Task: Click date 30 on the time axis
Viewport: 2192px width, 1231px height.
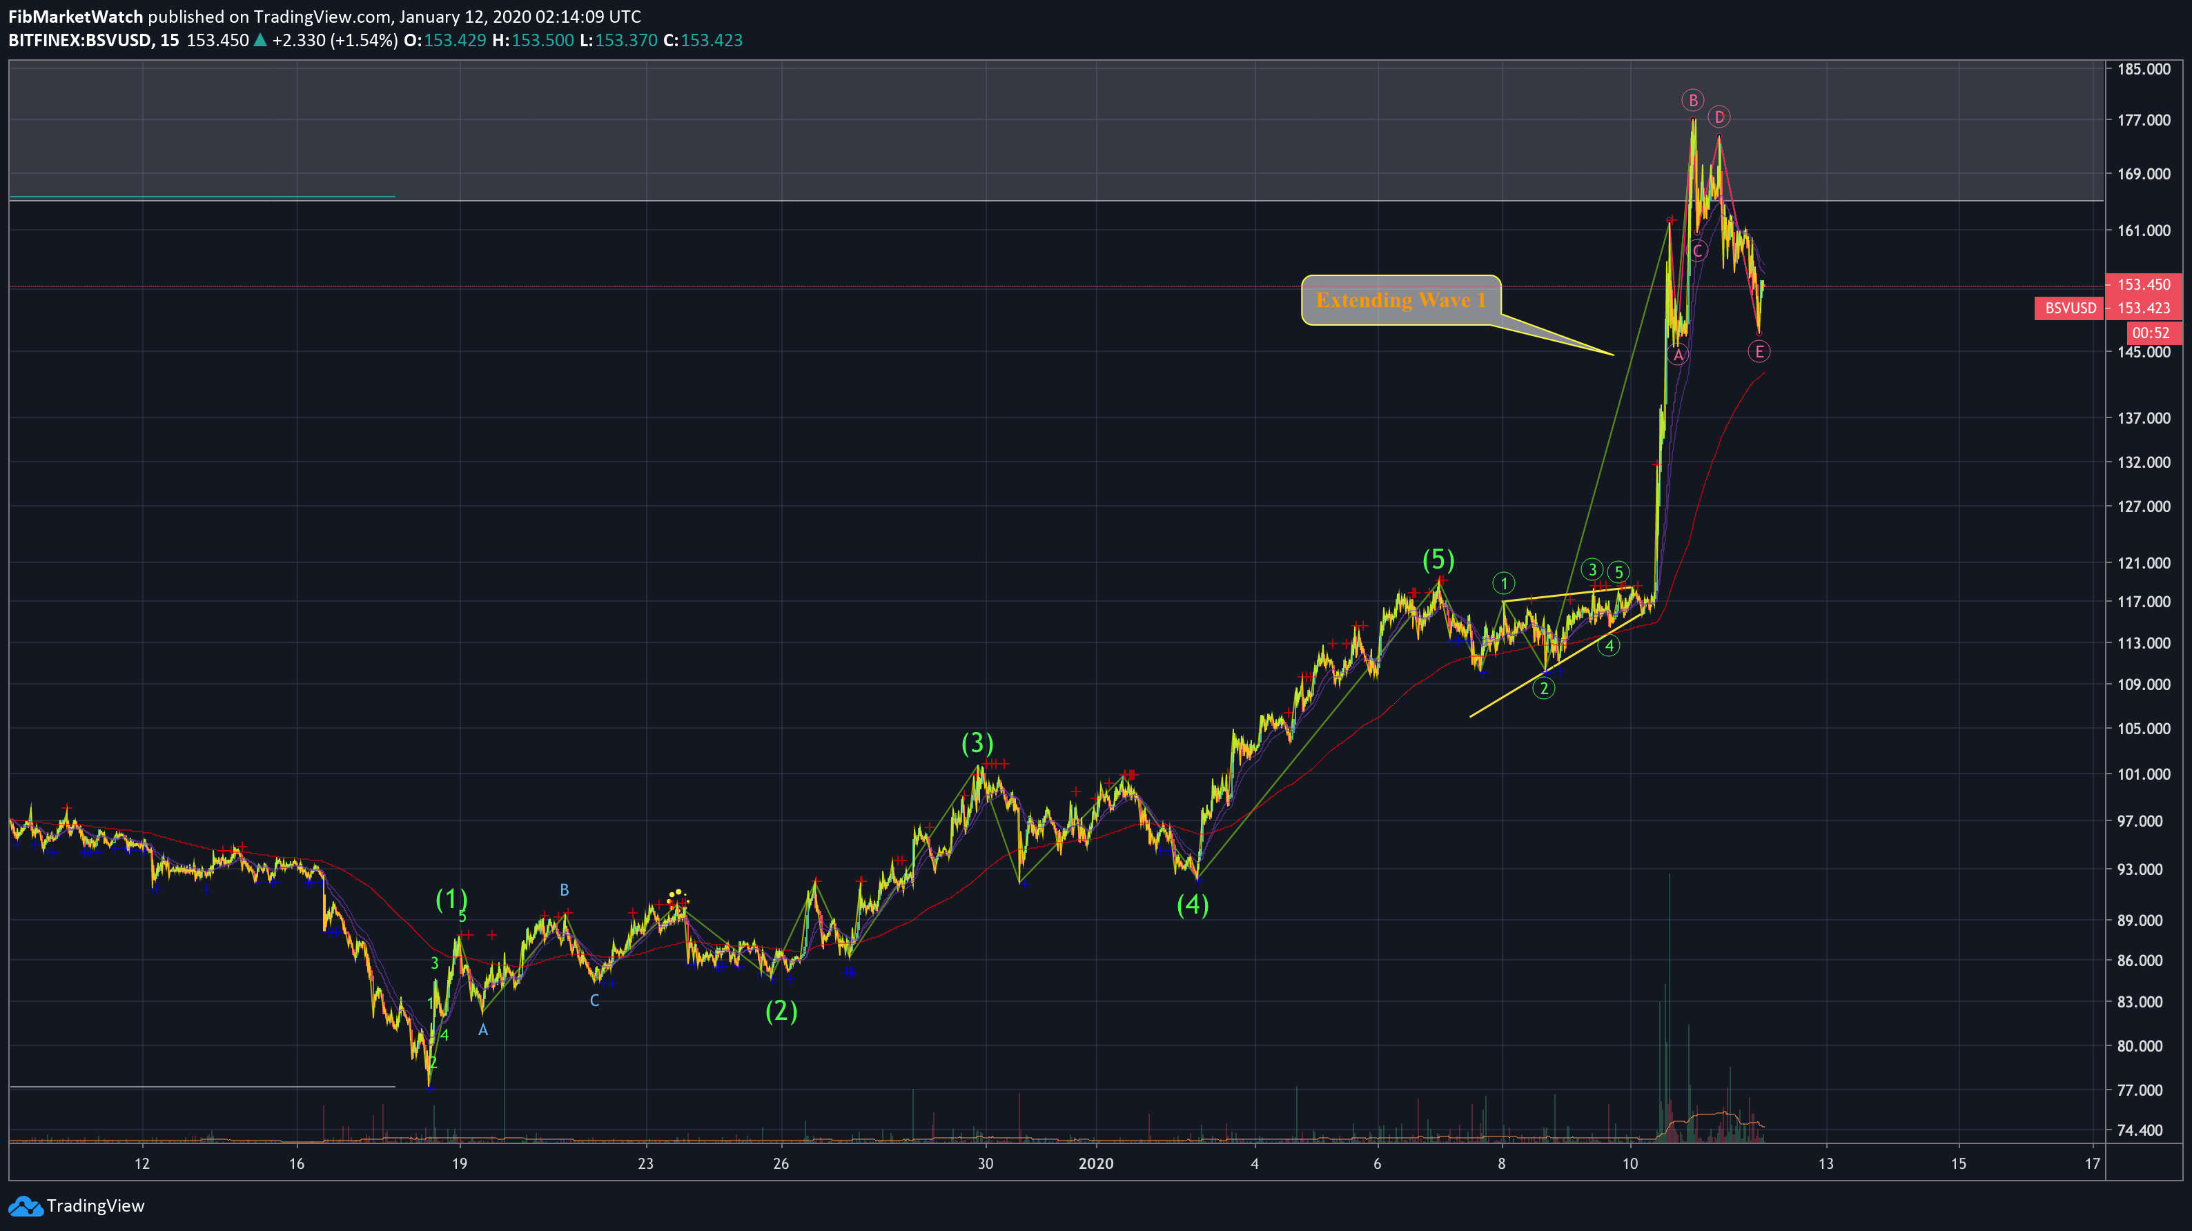Action: click(x=986, y=1164)
